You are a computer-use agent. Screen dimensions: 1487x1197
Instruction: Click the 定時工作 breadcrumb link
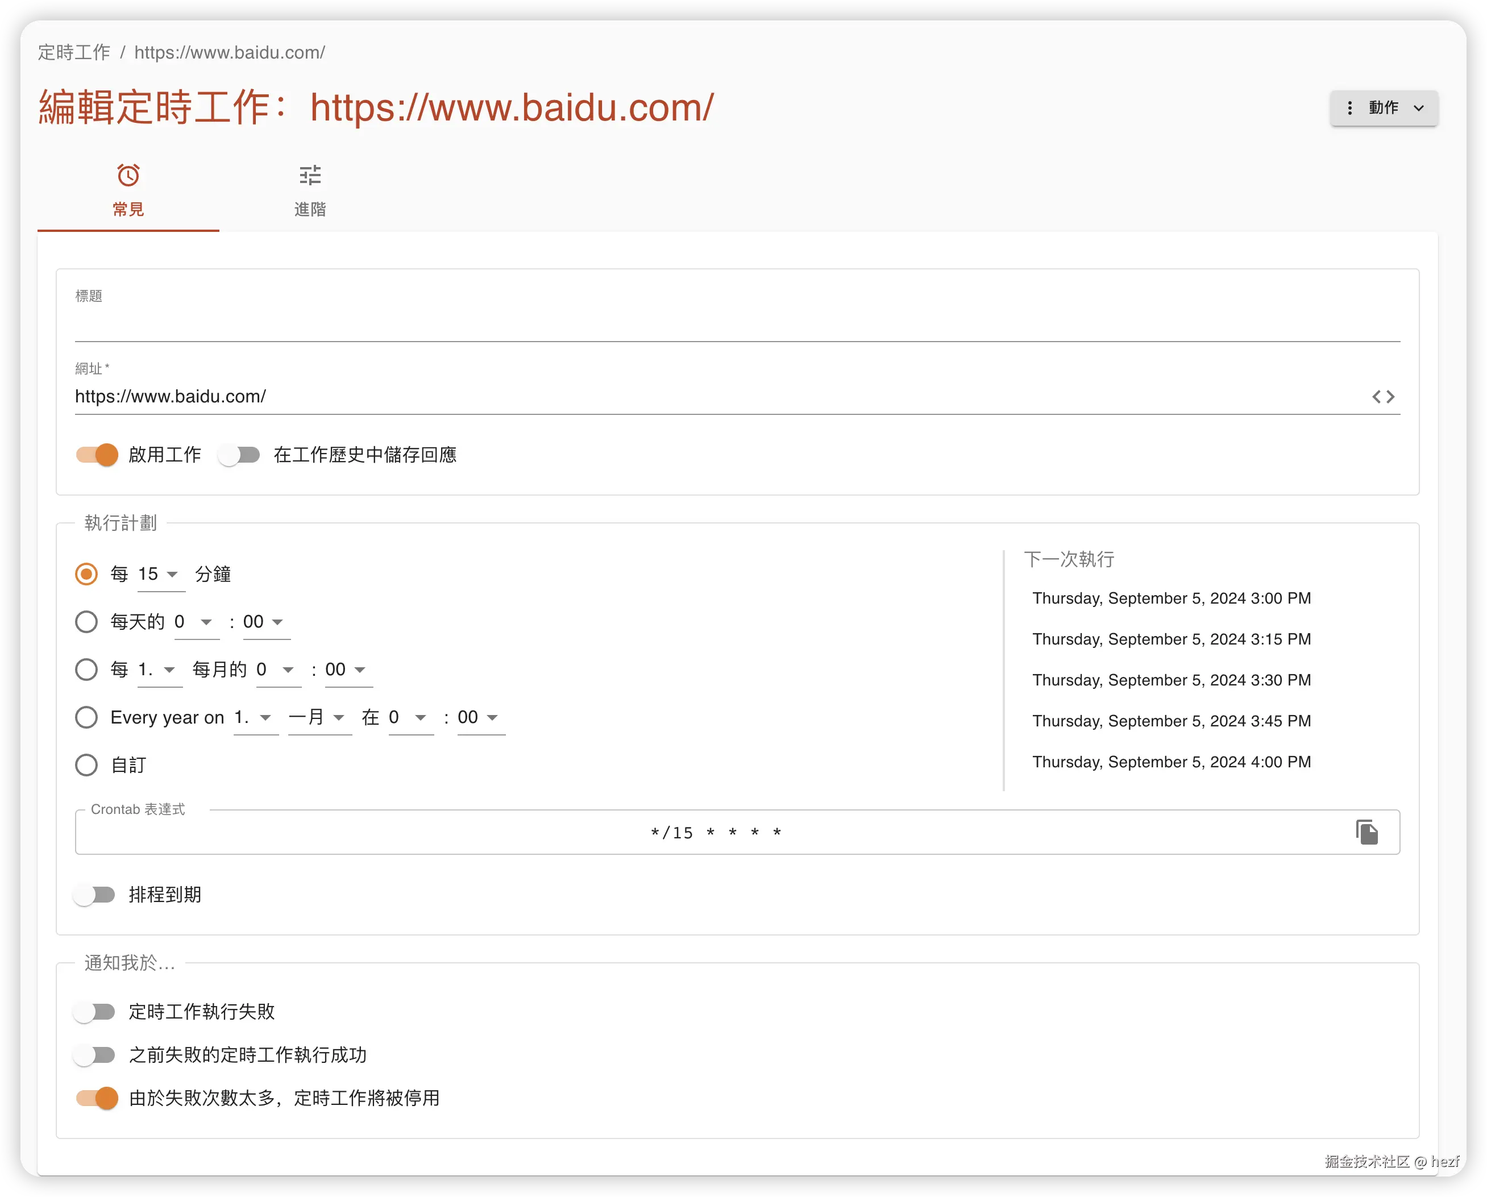[74, 52]
